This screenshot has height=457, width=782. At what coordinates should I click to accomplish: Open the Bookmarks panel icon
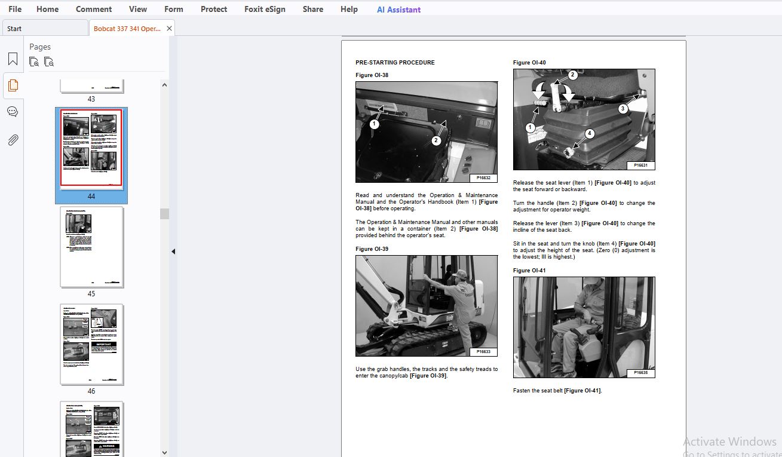click(x=13, y=59)
